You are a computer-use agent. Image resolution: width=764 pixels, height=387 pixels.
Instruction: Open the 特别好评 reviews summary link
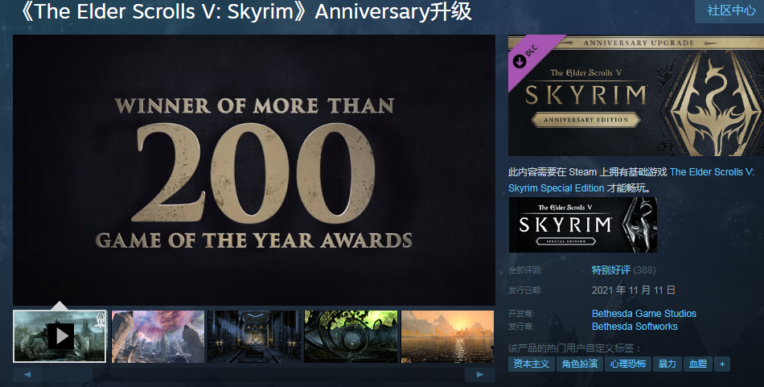611,270
